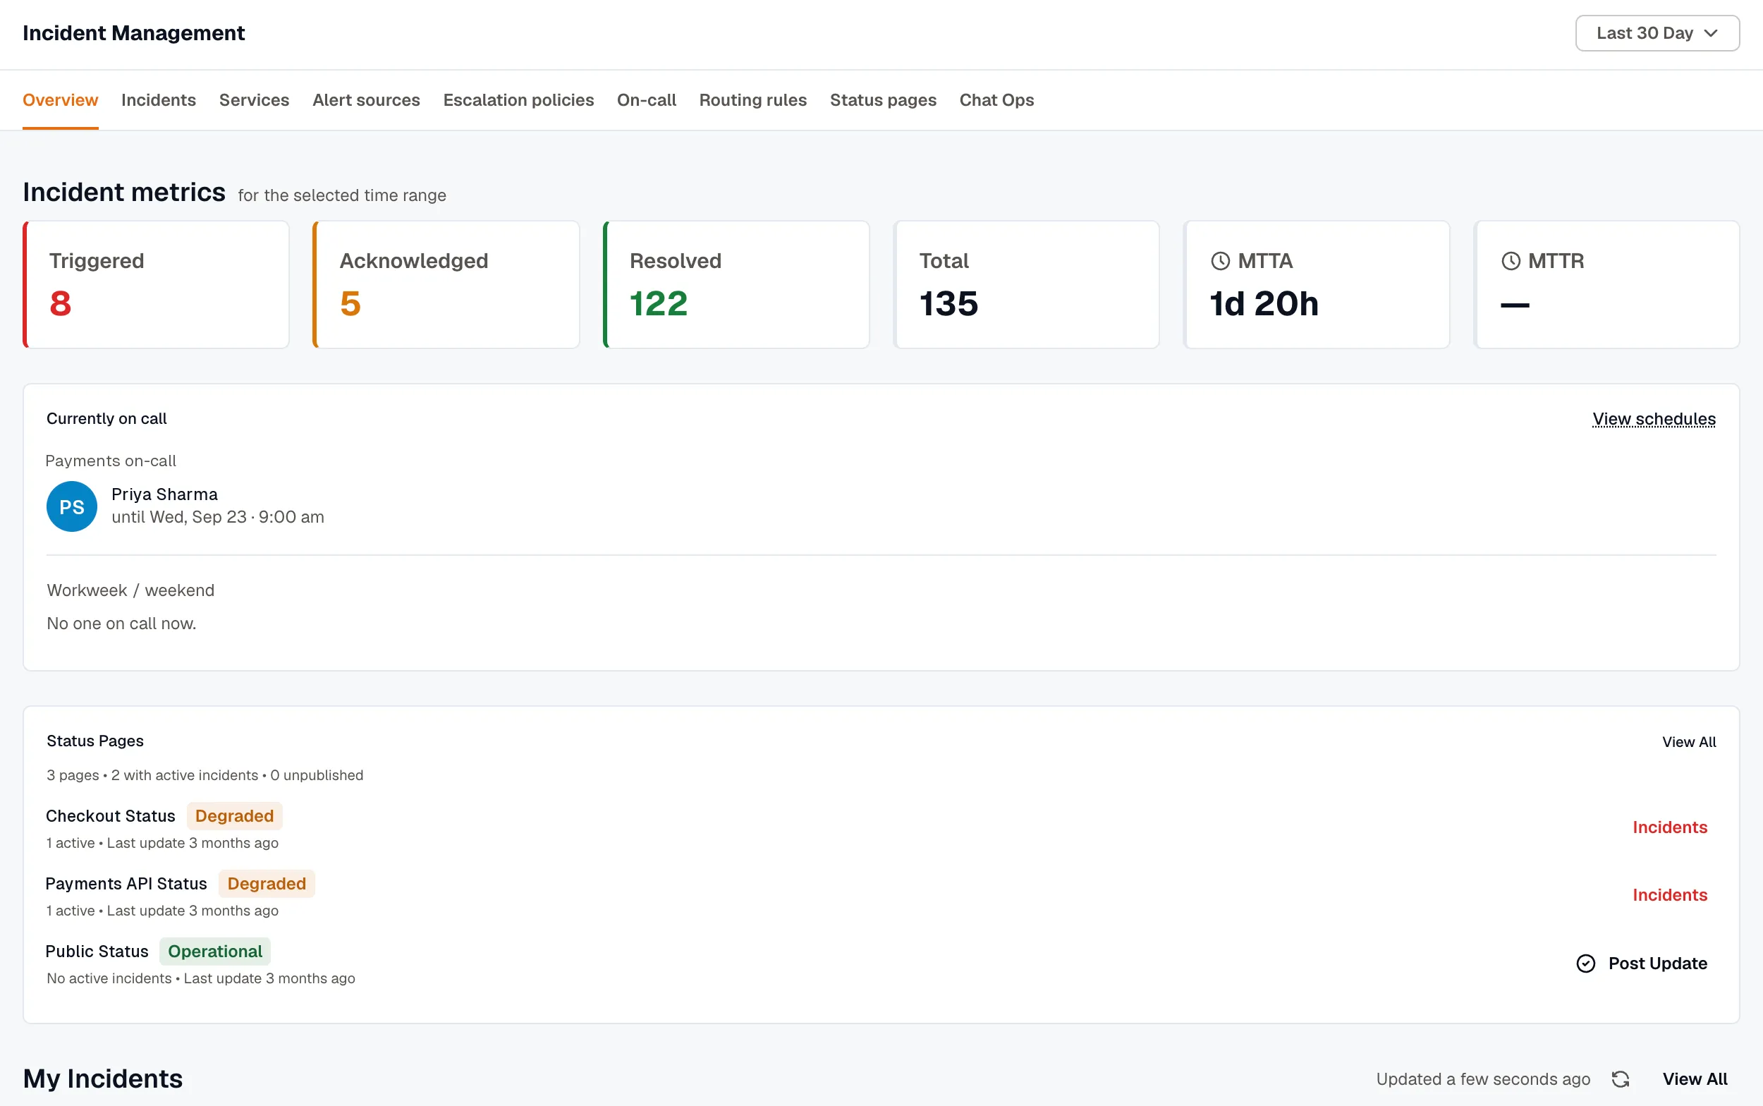
Task: Click the chevron arrow in the time range selector
Action: click(x=1710, y=33)
